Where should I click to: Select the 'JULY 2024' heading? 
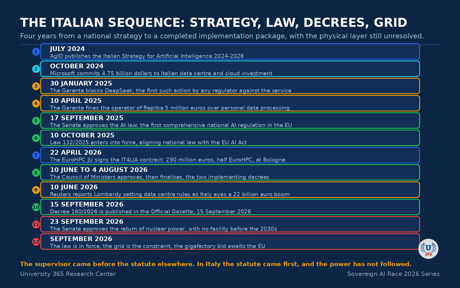(67, 49)
